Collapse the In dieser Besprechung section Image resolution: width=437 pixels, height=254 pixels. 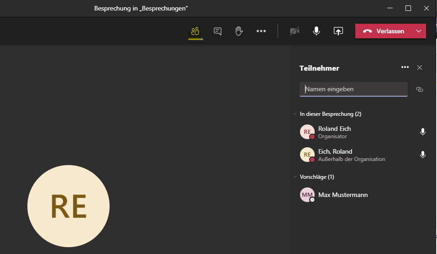point(295,114)
